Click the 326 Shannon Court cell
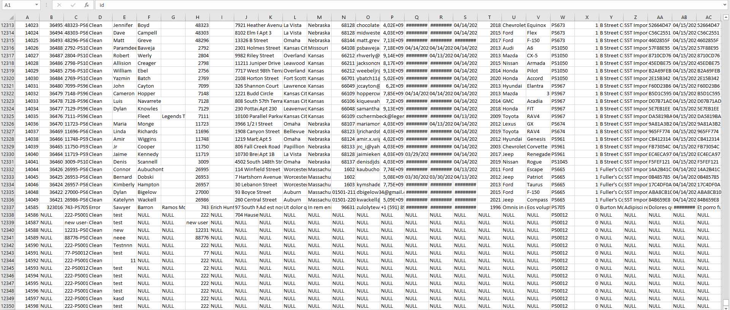 pos(258,86)
